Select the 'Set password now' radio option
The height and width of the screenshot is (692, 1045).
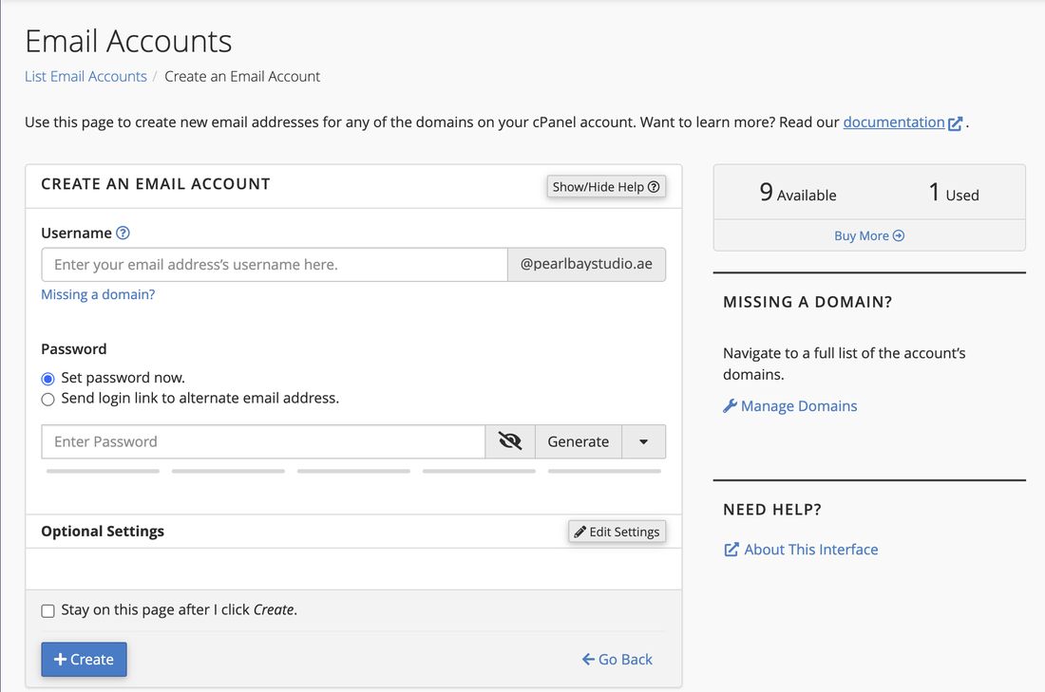coord(47,379)
